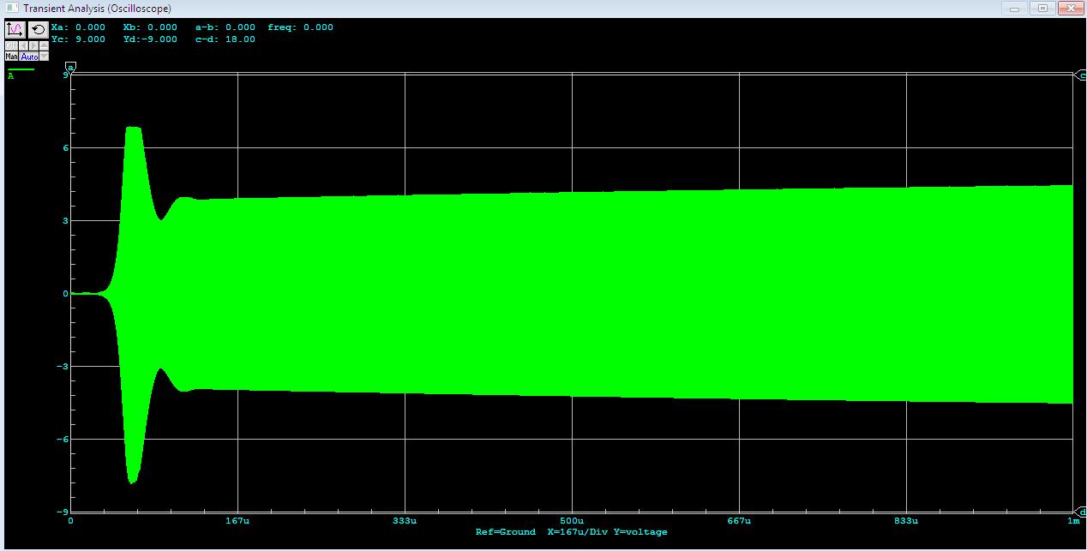Click the c-d: 18.00 readout

coord(225,39)
